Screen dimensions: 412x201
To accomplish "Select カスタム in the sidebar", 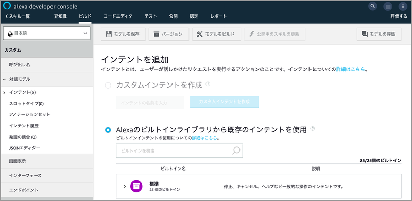I will [47, 50].
